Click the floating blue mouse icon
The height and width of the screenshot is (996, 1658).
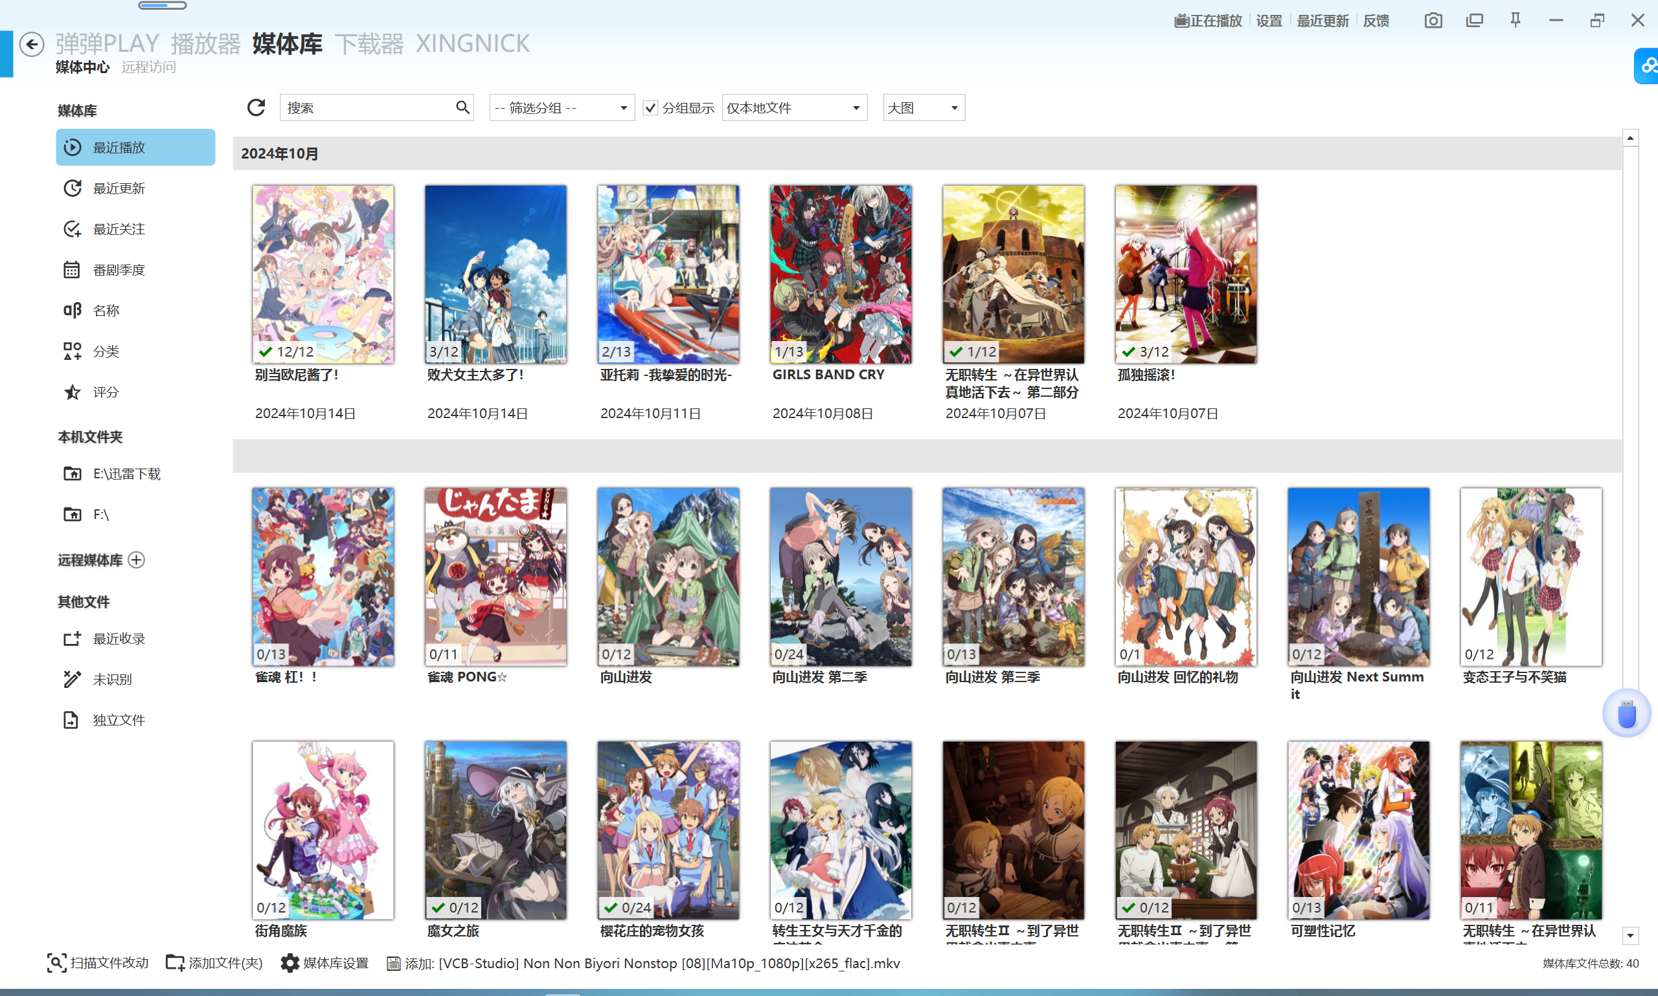(1626, 713)
